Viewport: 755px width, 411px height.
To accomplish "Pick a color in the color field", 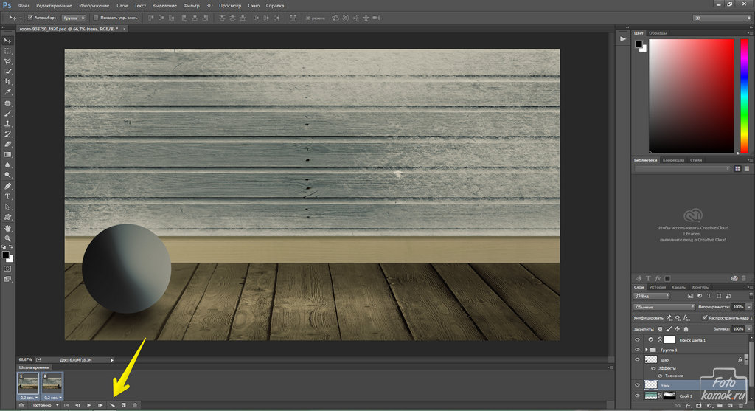I will 691,96.
